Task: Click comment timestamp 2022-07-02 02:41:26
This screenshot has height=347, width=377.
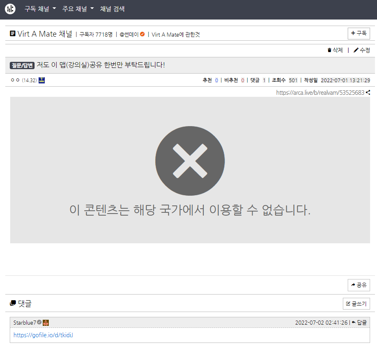Action: point(321,323)
